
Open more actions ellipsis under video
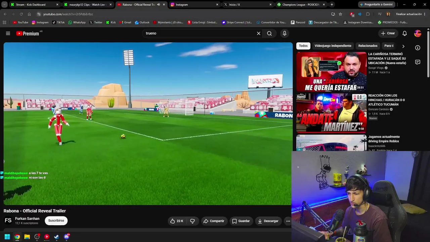tap(288, 221)
